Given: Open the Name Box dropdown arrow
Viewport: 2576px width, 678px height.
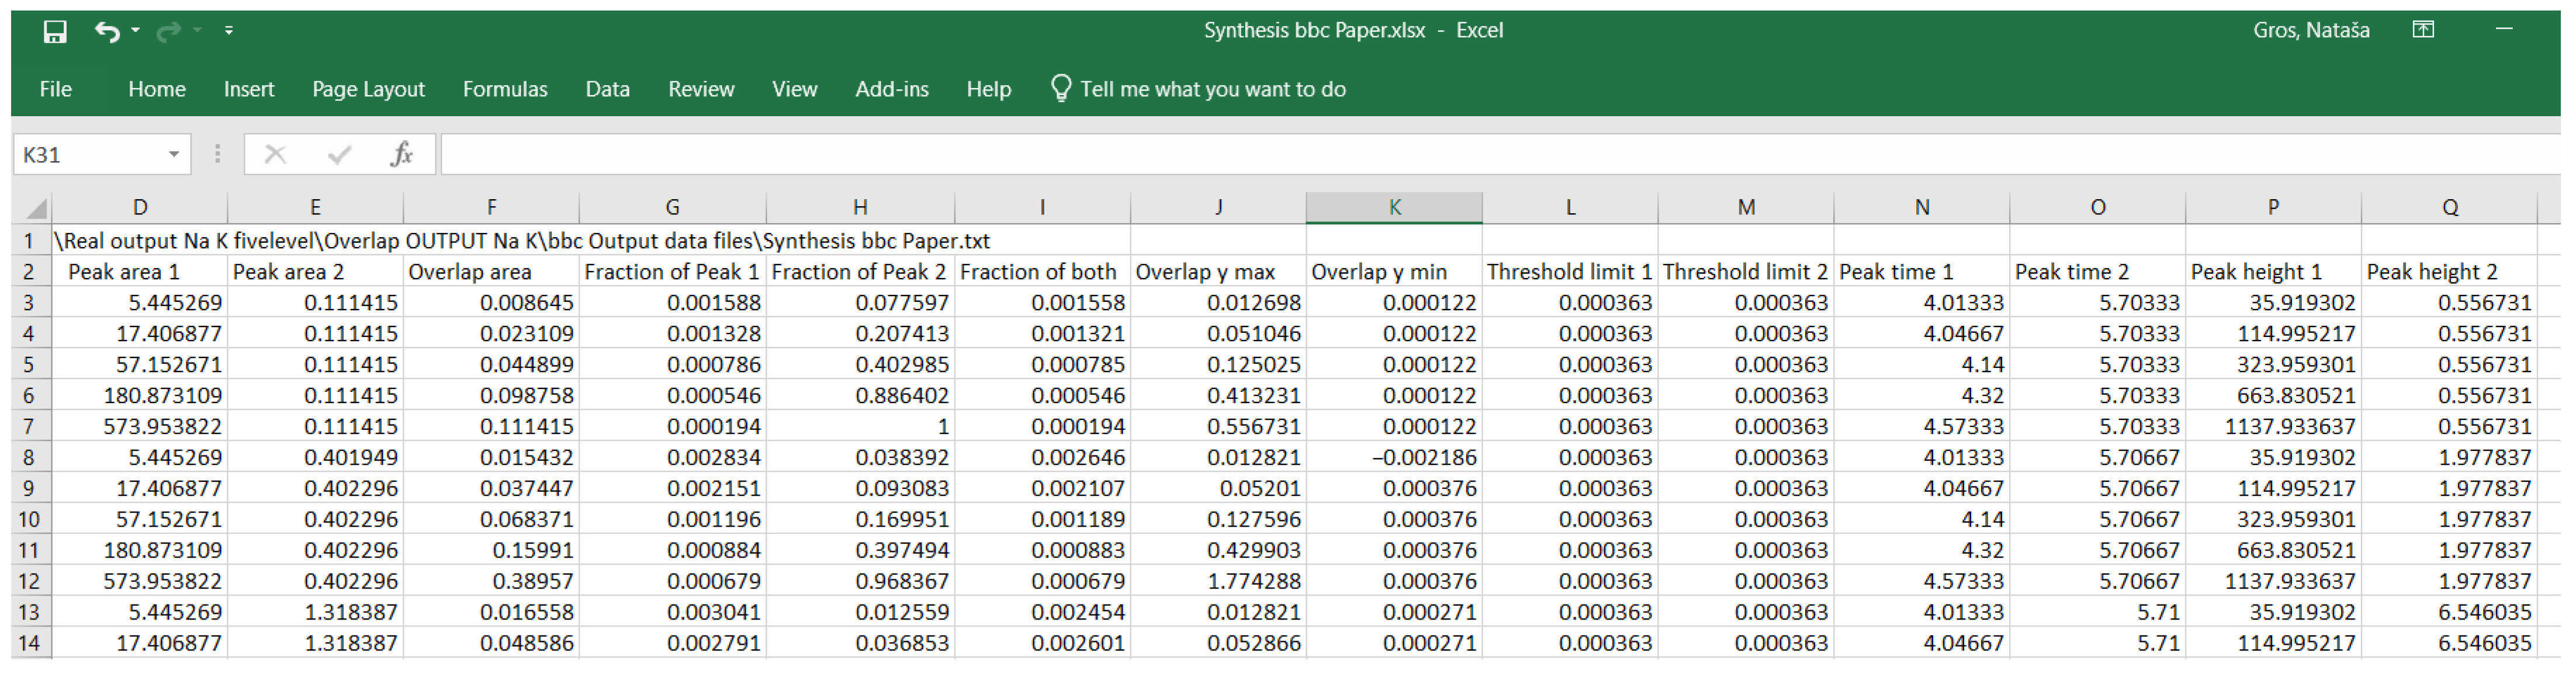Looking at the screenshot, I should pos(173,154).
